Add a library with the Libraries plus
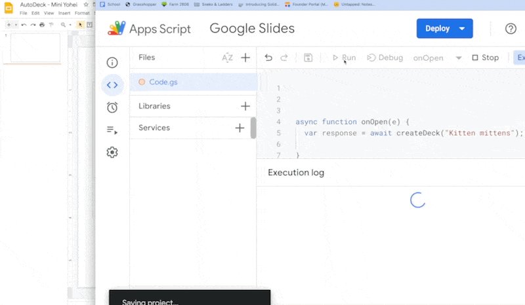 pos(245,106)
